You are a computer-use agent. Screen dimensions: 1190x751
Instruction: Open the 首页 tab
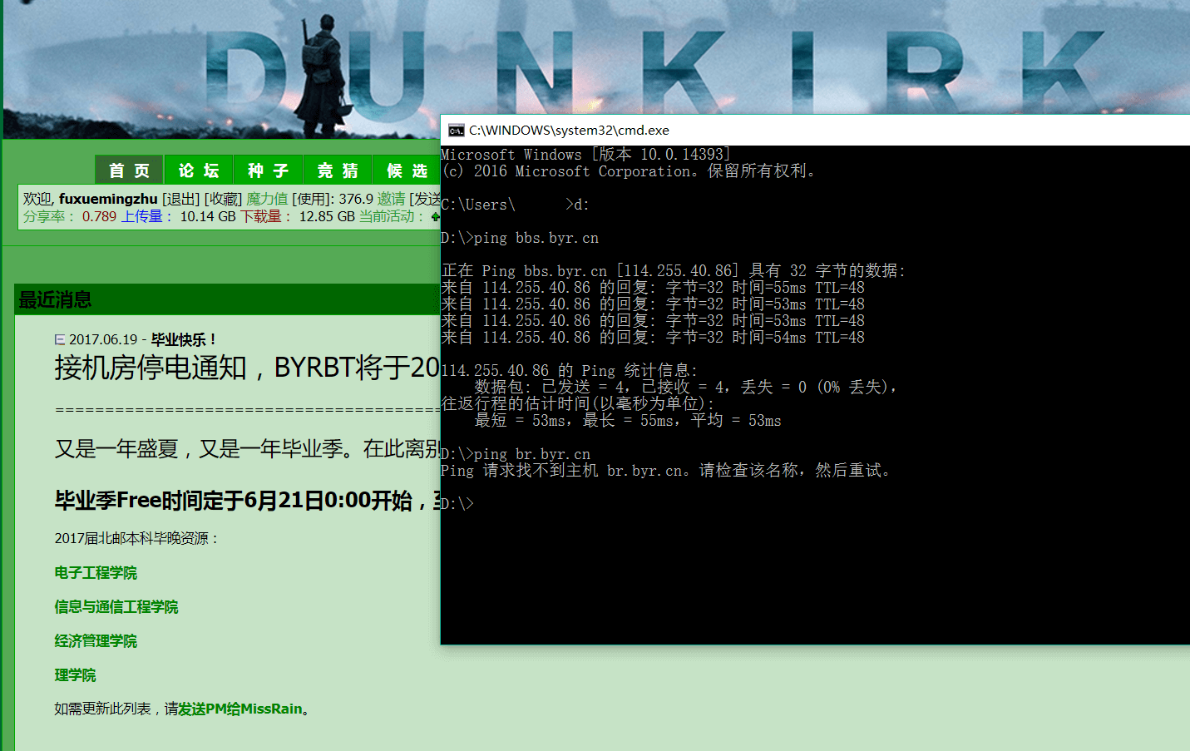[129, 170]
